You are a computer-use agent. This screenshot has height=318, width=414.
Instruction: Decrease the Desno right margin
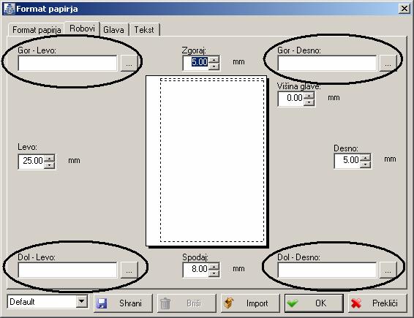[365, 164]
